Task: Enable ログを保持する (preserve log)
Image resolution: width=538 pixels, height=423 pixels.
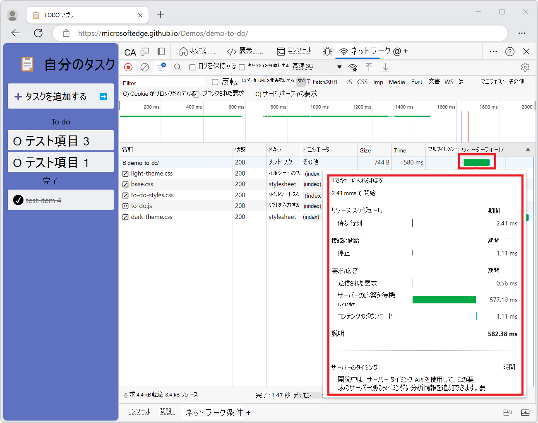Action: coord(192,67)
